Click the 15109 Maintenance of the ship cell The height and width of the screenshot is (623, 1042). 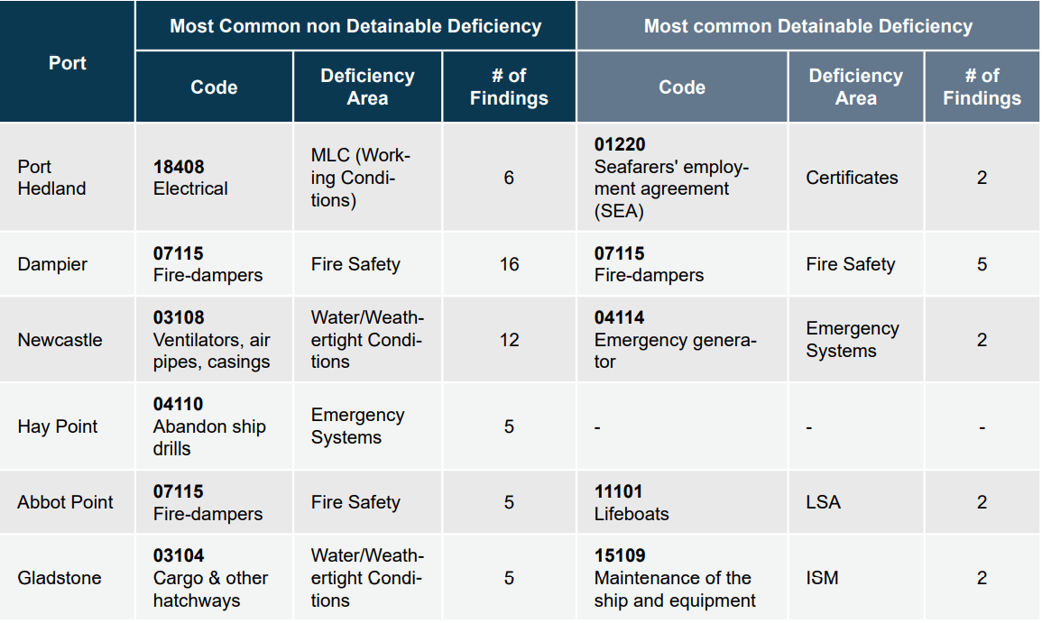pyautogui.click(x=682, y=578)
